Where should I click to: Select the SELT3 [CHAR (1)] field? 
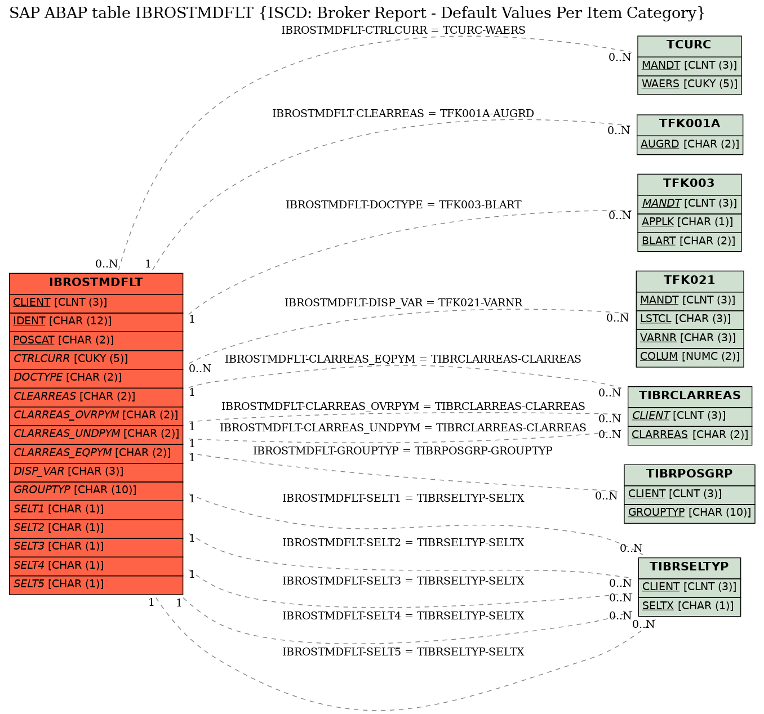click(96, 547)
